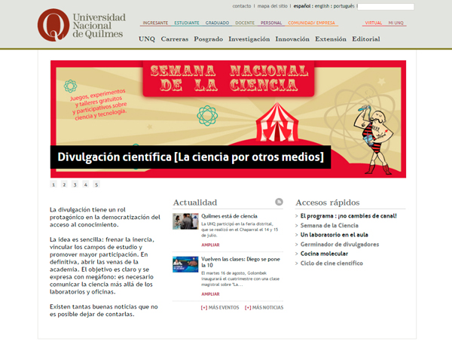Open Semana de la Ciencia quick access
The height and width of the screenshot is (341, 452).
point(329,226)
